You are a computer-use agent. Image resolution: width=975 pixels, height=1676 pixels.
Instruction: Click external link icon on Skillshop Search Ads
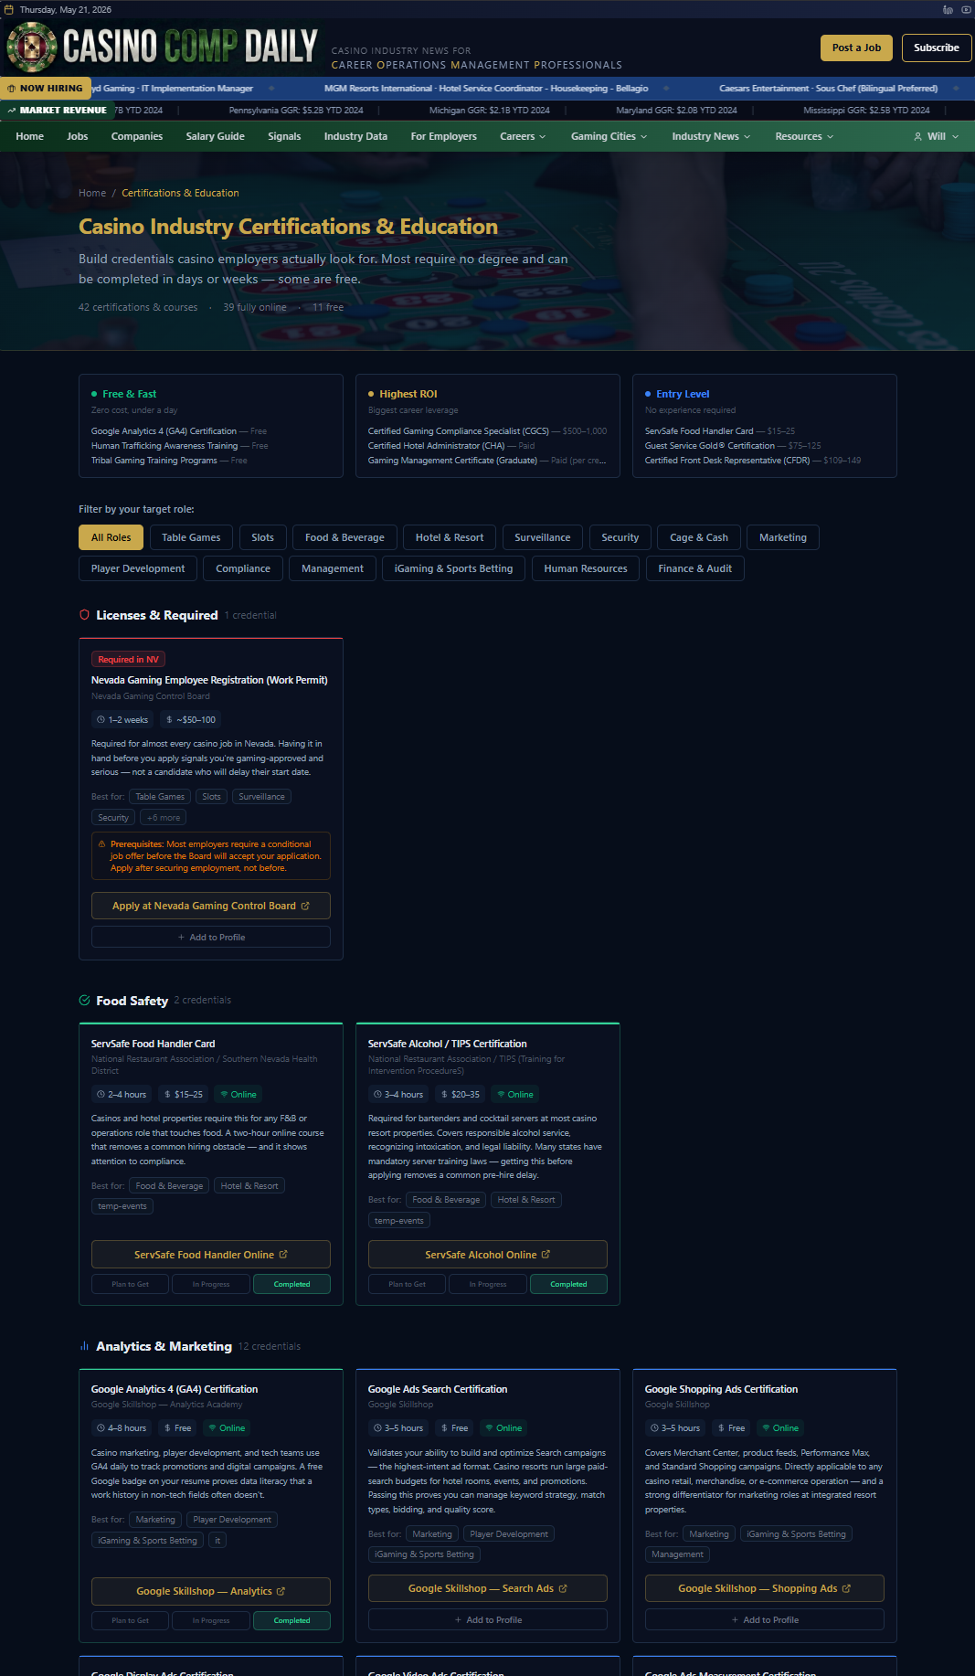click(x=563, y=1588)
